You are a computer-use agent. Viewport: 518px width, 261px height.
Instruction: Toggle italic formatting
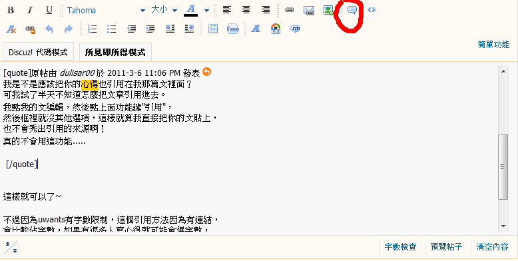pyautogui.click(x=30, y=10)
